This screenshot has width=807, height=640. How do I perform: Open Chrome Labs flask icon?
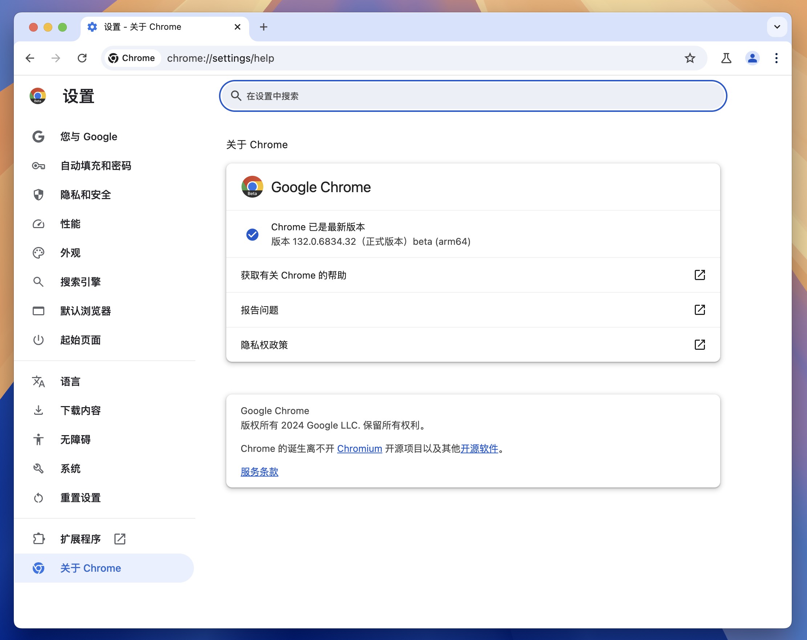pyautogui.click(x=726, y=58)
